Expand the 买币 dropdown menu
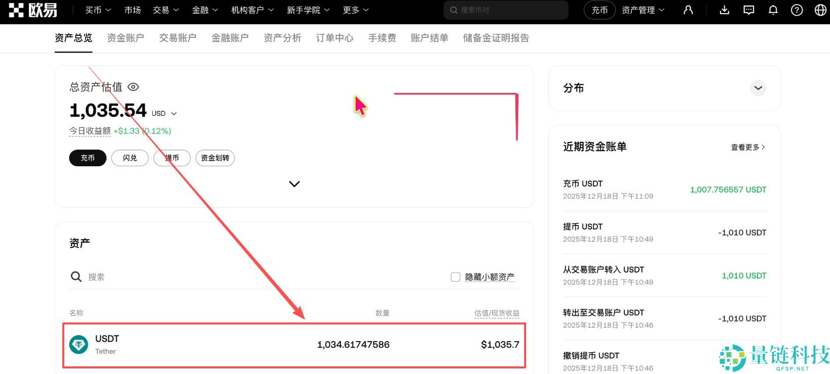This screenshot has height=374, width=830. pyautogui.click(x=98, y=10)
